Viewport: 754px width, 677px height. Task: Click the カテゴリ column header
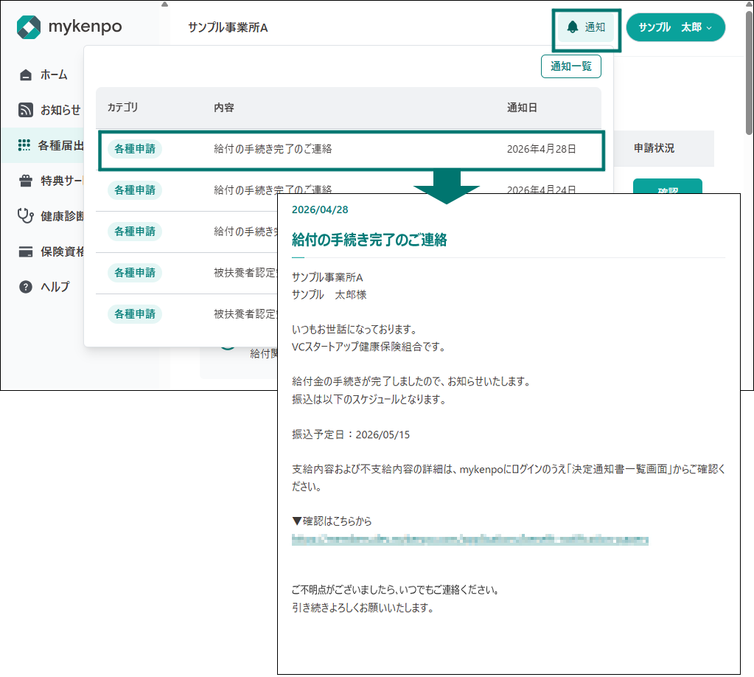click(122, 107)
